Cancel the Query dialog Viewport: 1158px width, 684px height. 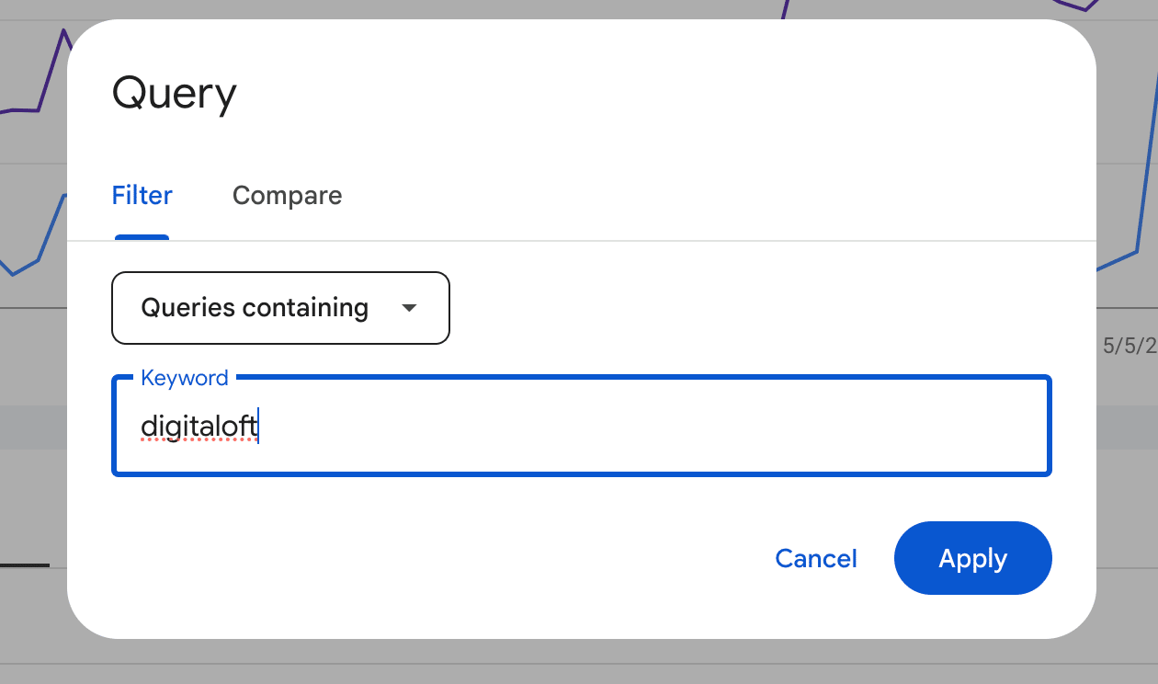(x=816, y=558)
